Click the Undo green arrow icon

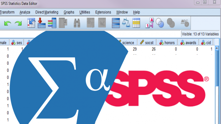(8, 23)
